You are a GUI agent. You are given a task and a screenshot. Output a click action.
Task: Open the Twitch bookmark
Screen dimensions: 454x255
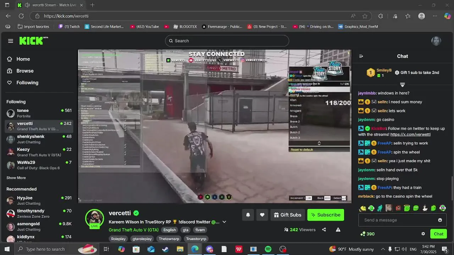69,27
